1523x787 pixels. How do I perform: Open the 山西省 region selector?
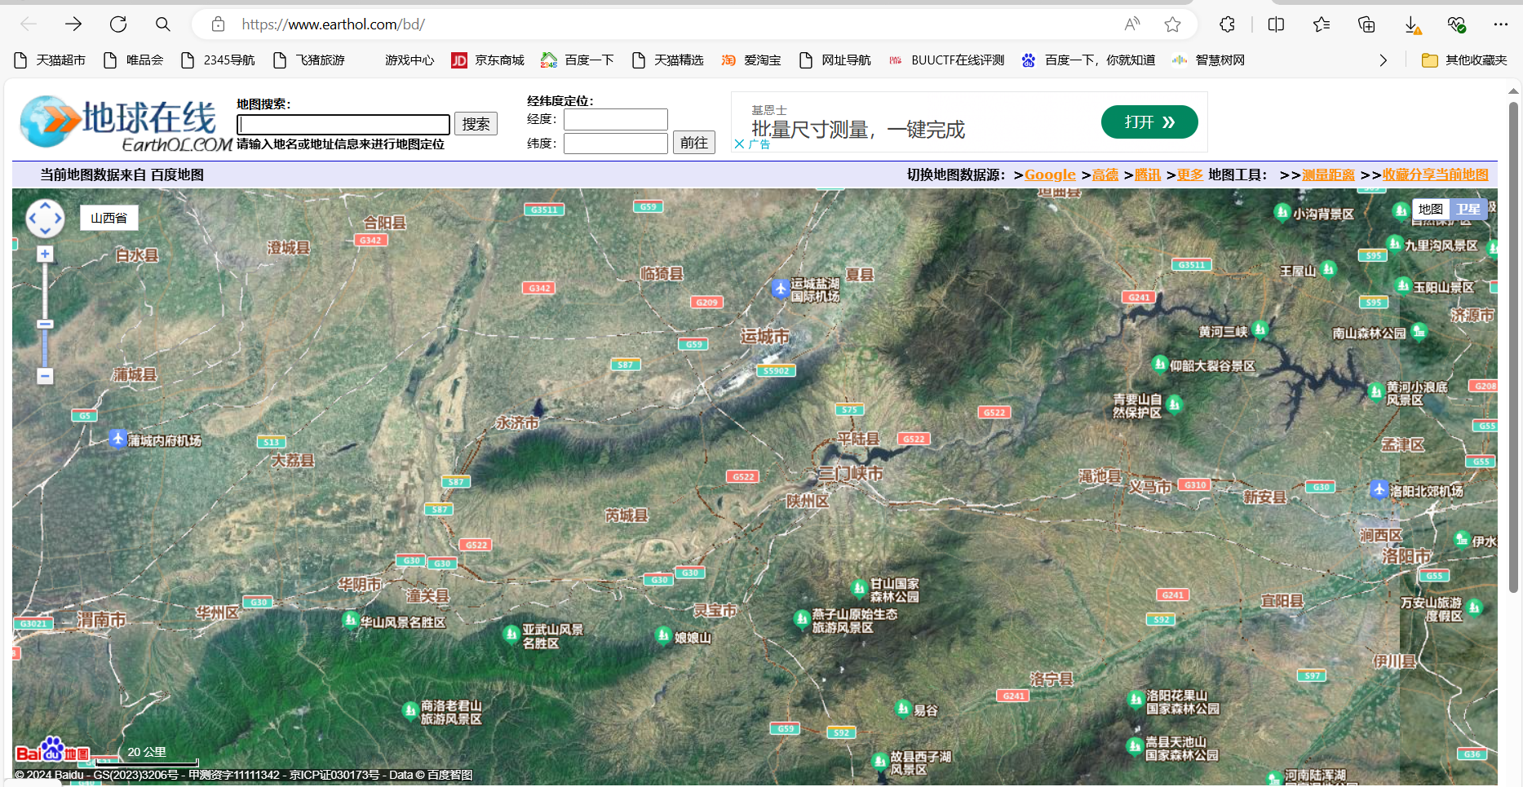[x=108, y=218]
